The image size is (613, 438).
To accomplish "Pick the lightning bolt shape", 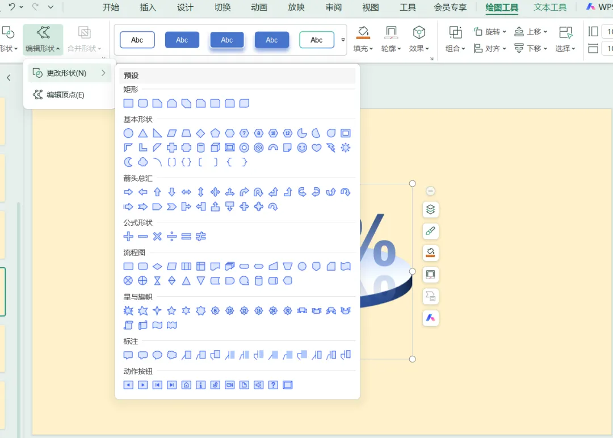I will (331, 148).
